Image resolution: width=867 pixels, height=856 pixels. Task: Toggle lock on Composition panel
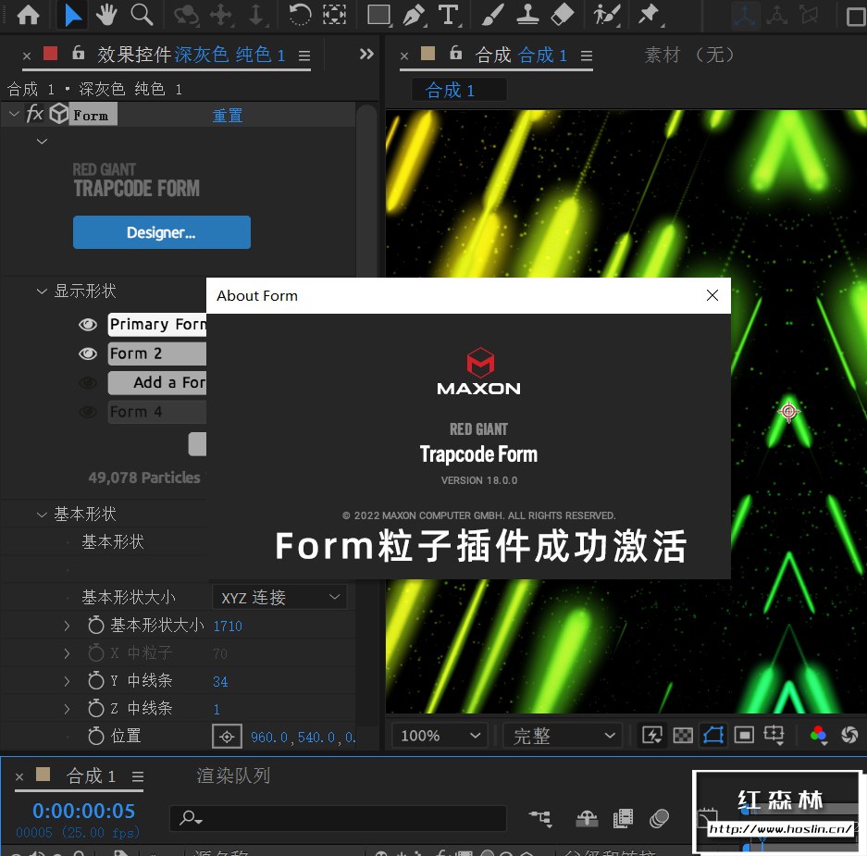point(455,53)
